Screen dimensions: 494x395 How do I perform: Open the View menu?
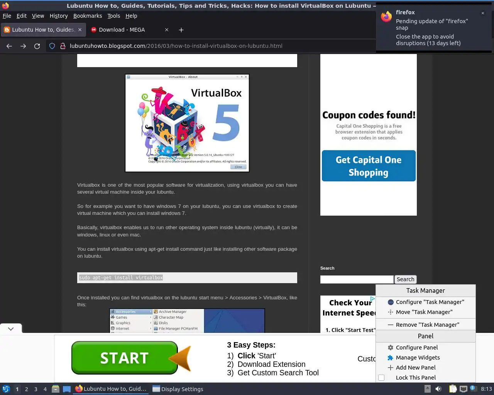(x=38, y=16)
